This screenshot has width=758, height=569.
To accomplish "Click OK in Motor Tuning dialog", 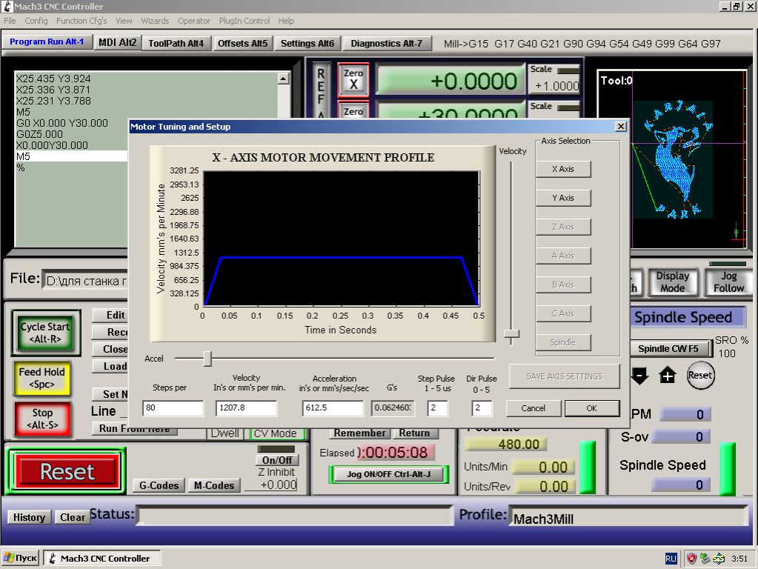I will pyautogui.click(x=592, y=408).
